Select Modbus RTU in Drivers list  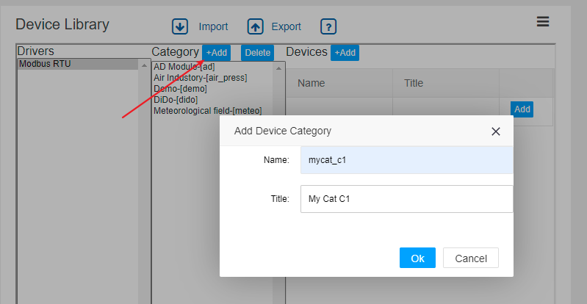click(x=78, y=64)
